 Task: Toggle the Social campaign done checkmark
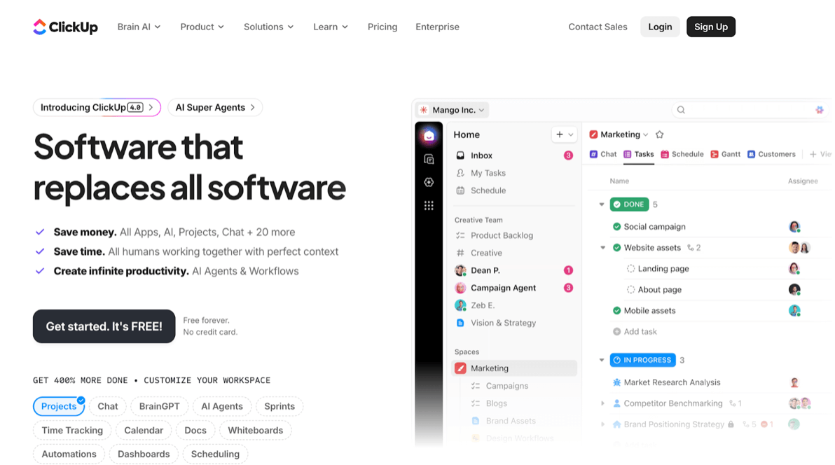pos(616,227)
